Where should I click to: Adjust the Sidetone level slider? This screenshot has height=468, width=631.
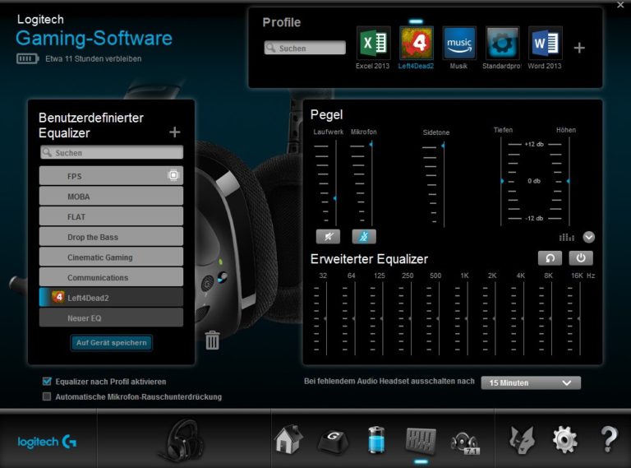click(x=443, y=145)
